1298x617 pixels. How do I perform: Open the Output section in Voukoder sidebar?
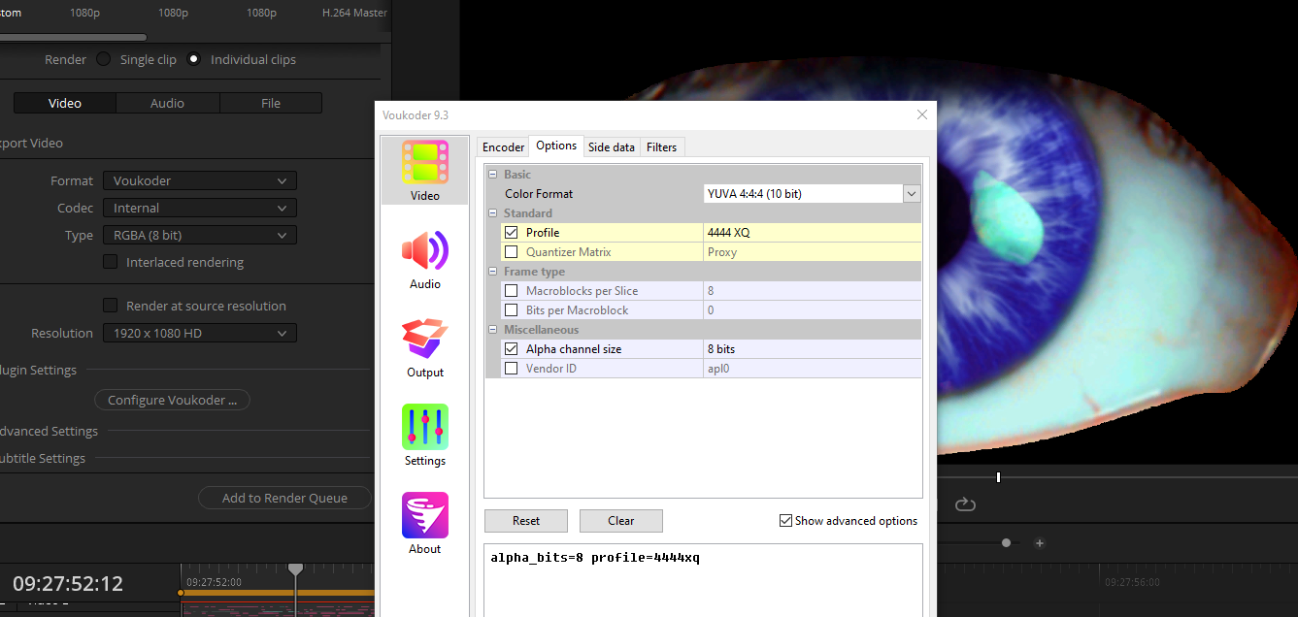tap(425, 347)
